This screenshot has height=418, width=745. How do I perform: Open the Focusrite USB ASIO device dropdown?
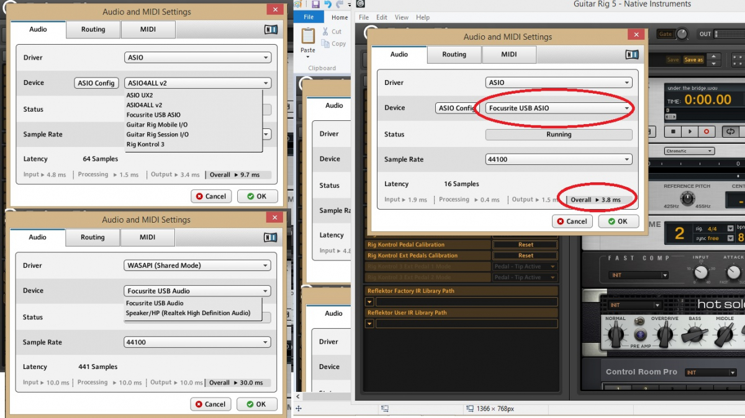coord(558,108)
